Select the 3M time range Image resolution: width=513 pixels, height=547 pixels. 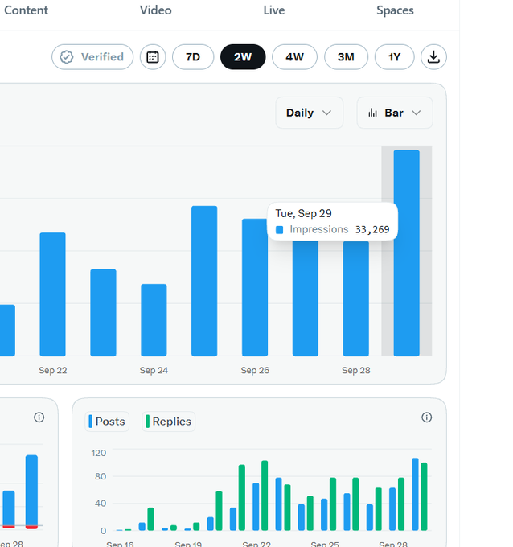tap(346, 57)
